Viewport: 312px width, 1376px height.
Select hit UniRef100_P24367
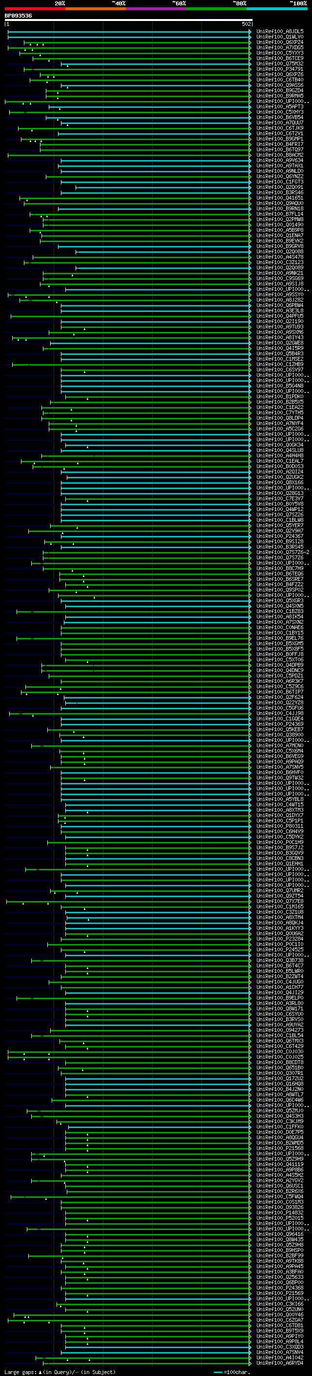click(x=280, y=536)
